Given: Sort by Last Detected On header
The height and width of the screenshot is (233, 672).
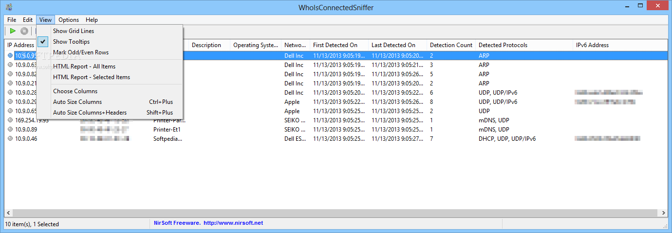Looking at the screenshot, I should (398, 45).
